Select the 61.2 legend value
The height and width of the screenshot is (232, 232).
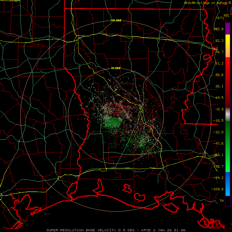pyautogui.click(x=219, y=63)
